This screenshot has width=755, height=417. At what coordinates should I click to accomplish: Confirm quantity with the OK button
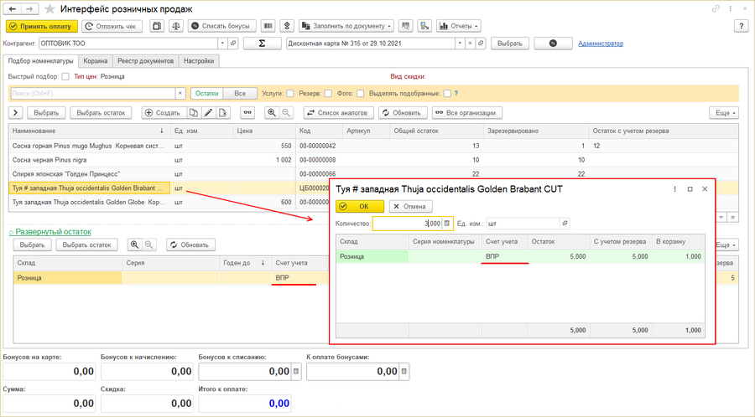point(360,206)
